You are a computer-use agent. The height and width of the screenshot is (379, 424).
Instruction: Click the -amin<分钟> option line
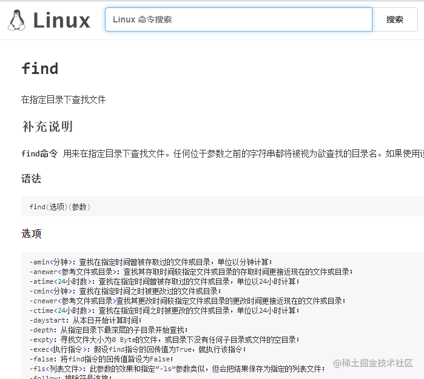pos(150,262)
